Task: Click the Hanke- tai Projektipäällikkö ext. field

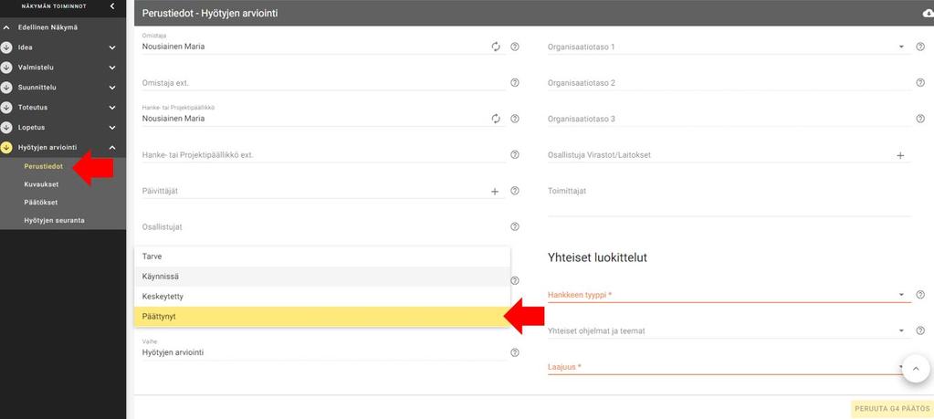Action: click(323, 155)
